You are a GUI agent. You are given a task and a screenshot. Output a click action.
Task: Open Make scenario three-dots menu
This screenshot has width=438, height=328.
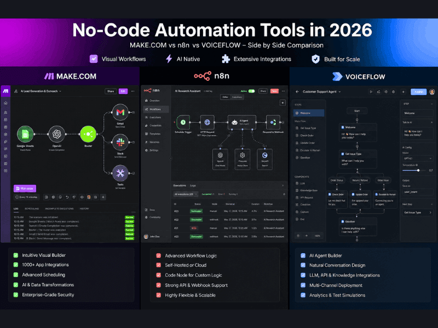(133, 91)
